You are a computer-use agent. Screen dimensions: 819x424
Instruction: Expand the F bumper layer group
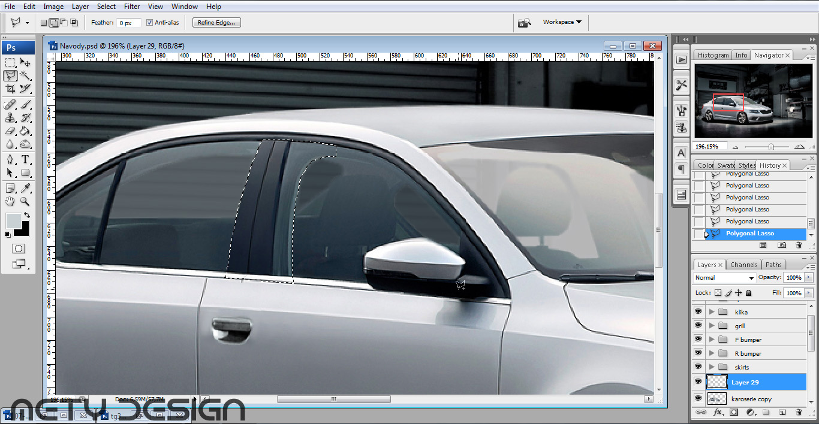pos(712,339)
